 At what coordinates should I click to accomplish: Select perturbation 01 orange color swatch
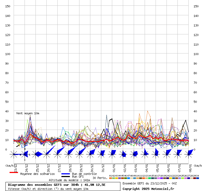pyautogui.click(x=111, y=178)
